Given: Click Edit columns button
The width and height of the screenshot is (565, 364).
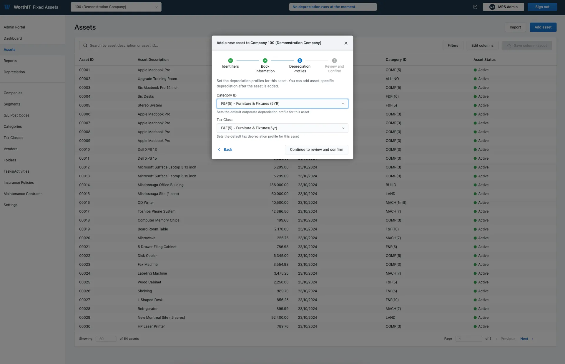Looking at the screenshot, I should 482,45.
